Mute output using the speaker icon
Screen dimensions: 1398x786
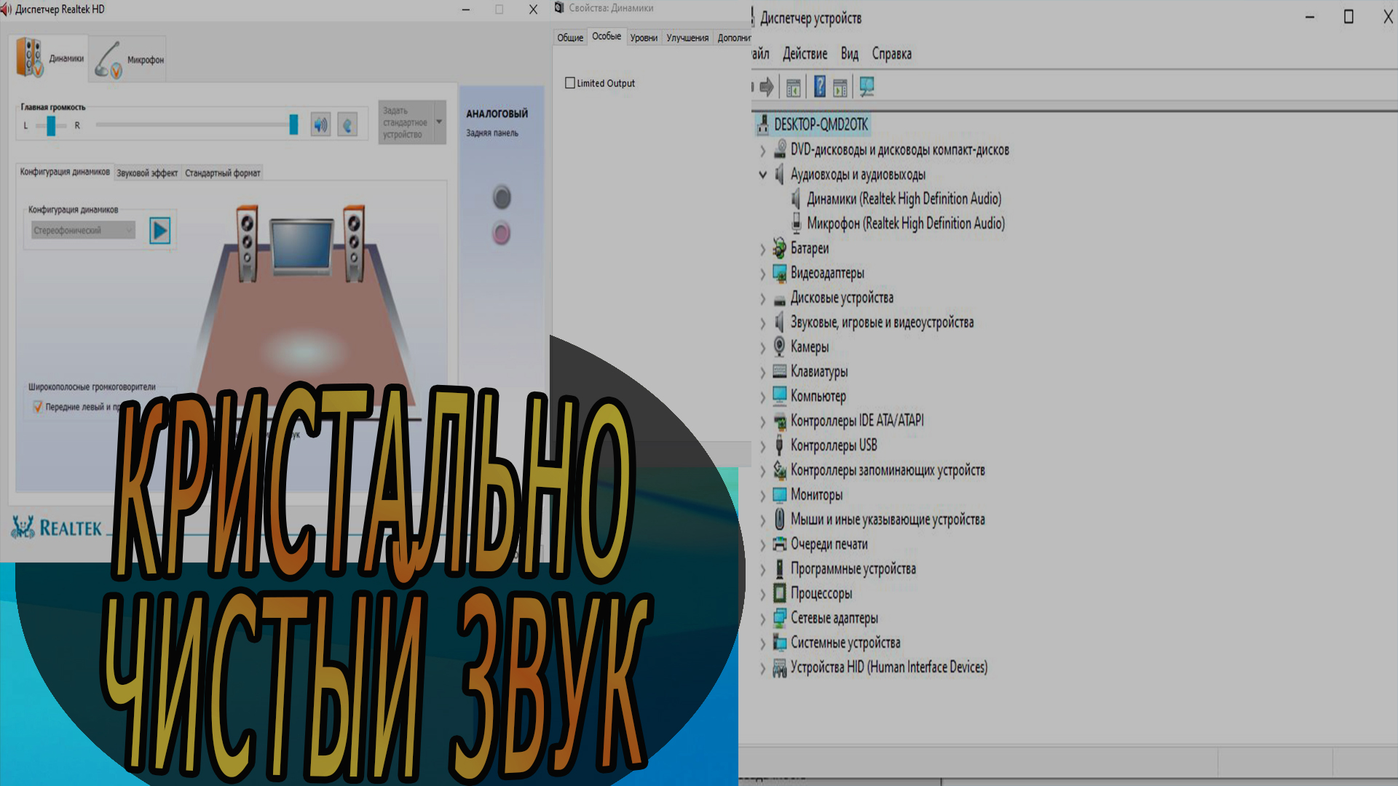319,124
